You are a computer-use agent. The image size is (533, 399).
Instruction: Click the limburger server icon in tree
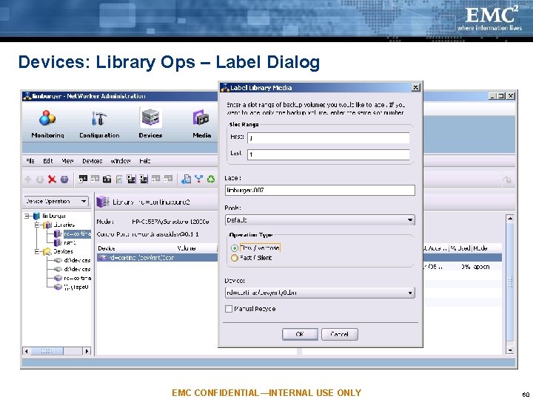(x=37, y=216)
